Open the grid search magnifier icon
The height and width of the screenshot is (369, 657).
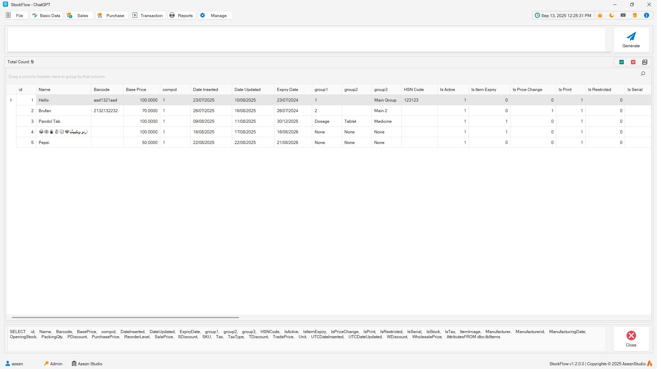coord(643,74)
